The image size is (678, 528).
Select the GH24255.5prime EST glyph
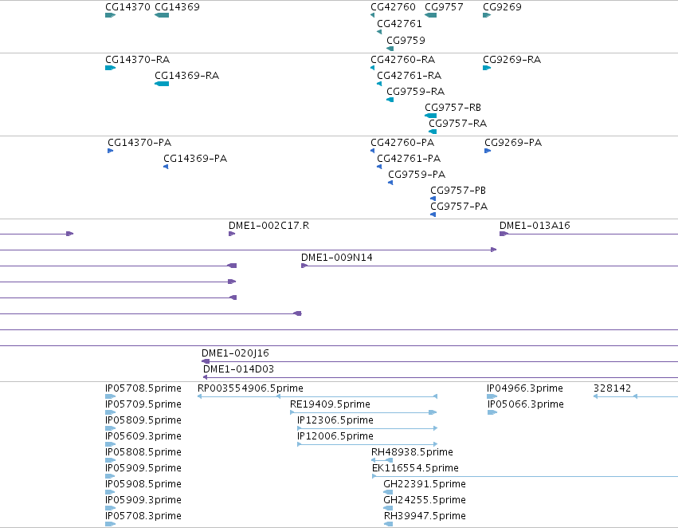(388, 508)
